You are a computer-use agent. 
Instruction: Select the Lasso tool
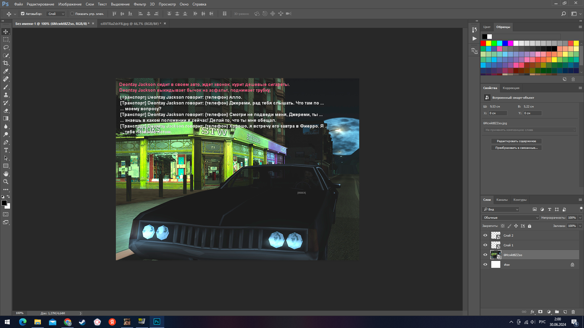[6, 47]
